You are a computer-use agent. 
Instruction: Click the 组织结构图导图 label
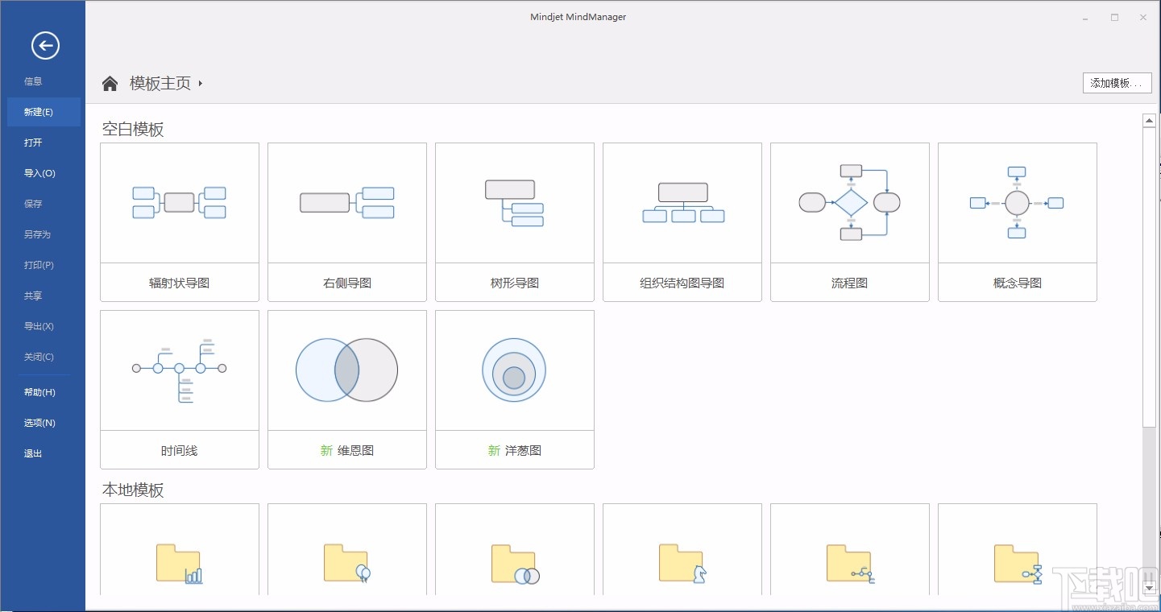coord(682,283)
